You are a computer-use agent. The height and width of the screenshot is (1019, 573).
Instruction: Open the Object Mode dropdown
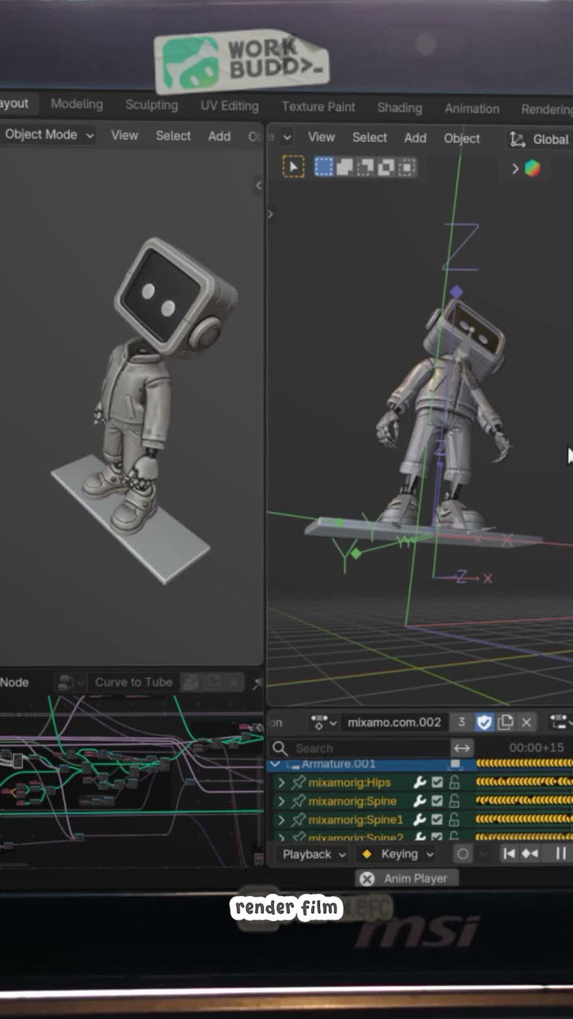48,135
